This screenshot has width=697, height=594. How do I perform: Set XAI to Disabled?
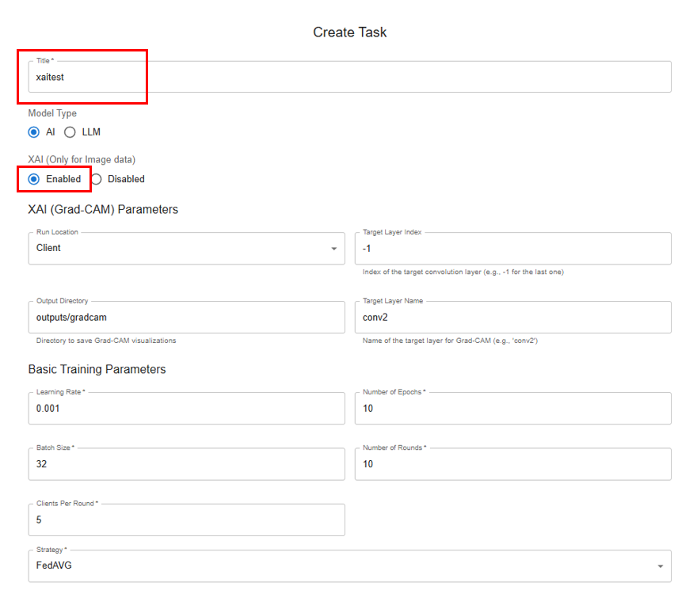pyautogui.click(x=97, y=179)
